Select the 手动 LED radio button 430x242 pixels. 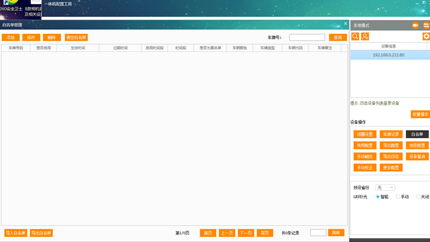pyautogui.click(x=398, y=197)
